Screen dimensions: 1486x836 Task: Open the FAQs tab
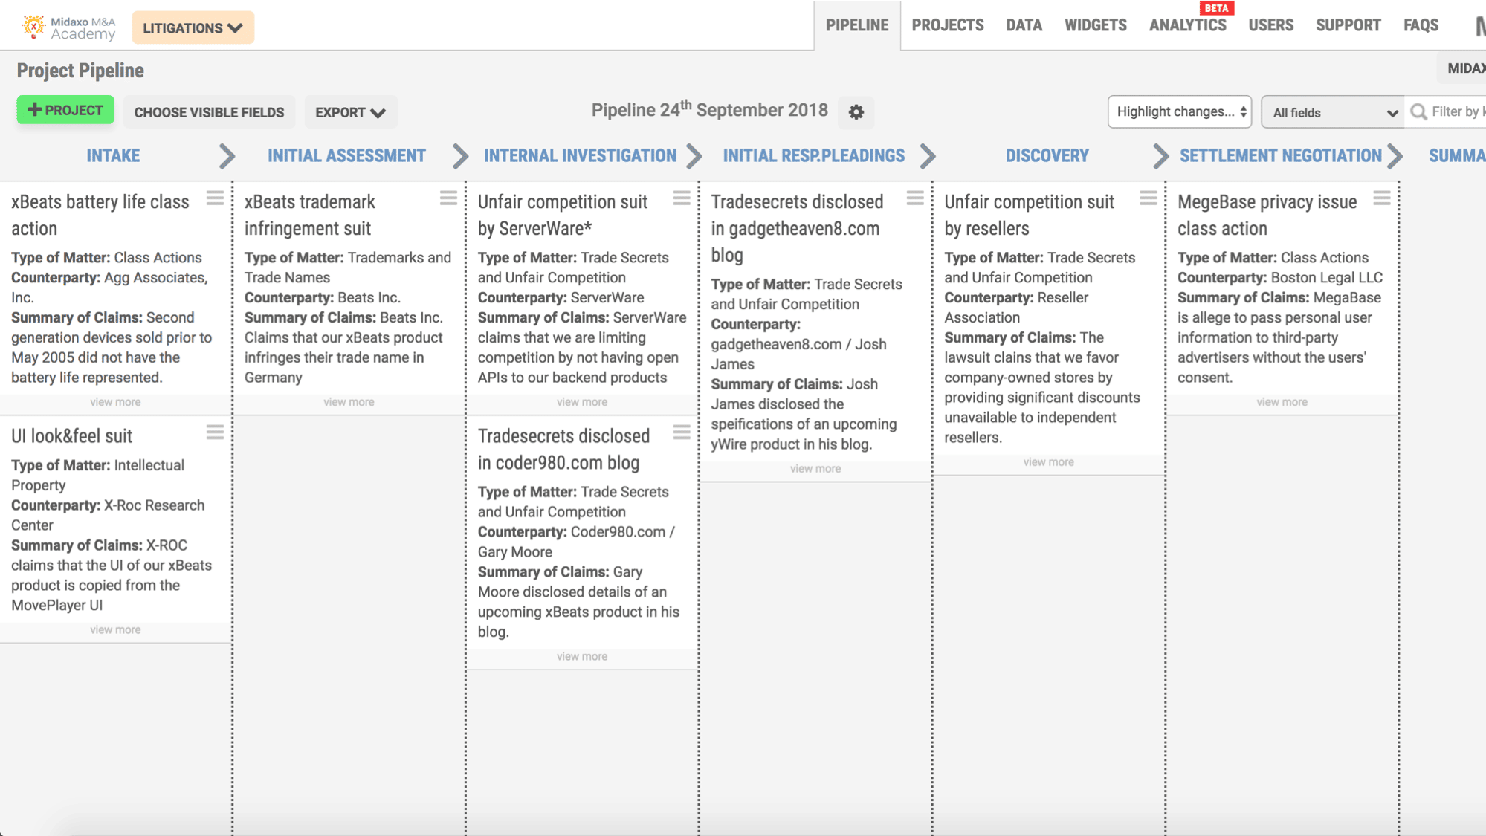pyautogui.click(x=1421, y=25)
